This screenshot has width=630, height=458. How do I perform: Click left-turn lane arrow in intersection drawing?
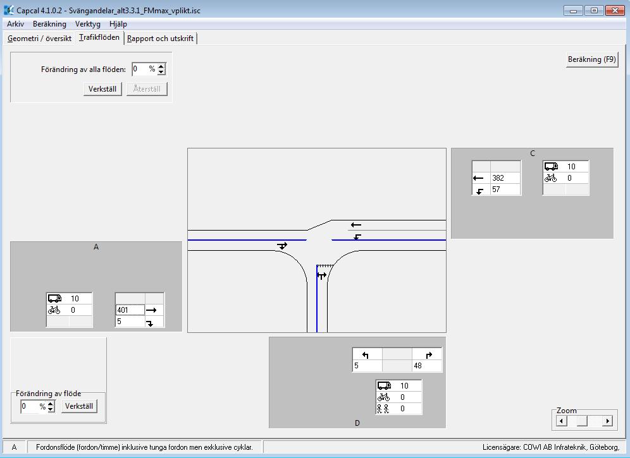click(357, 237)
